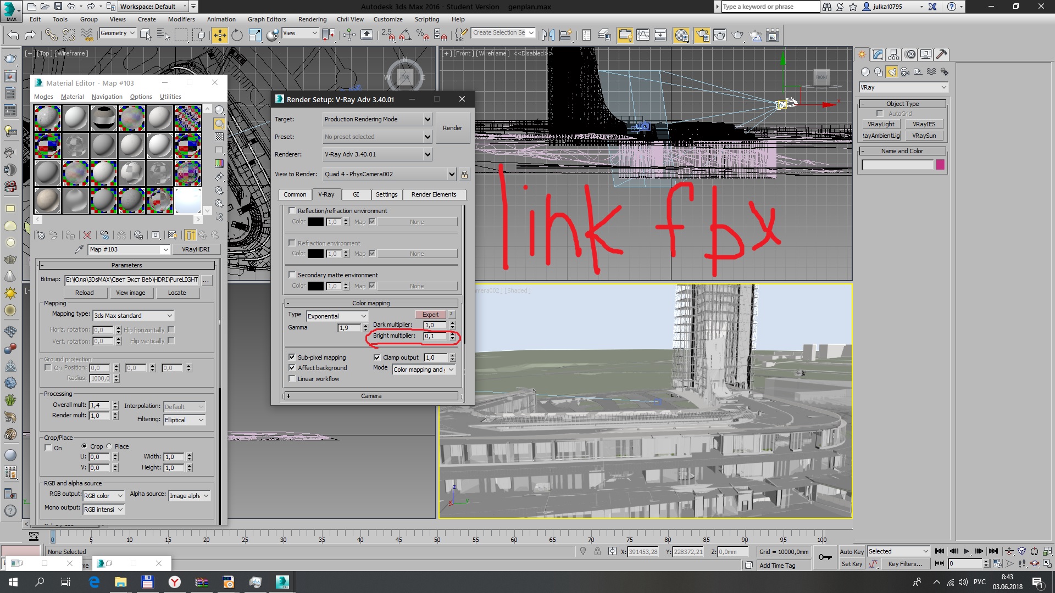Click the Select and Rotate tool
Screen dimensions: 1055x593
tap(237, 35)
